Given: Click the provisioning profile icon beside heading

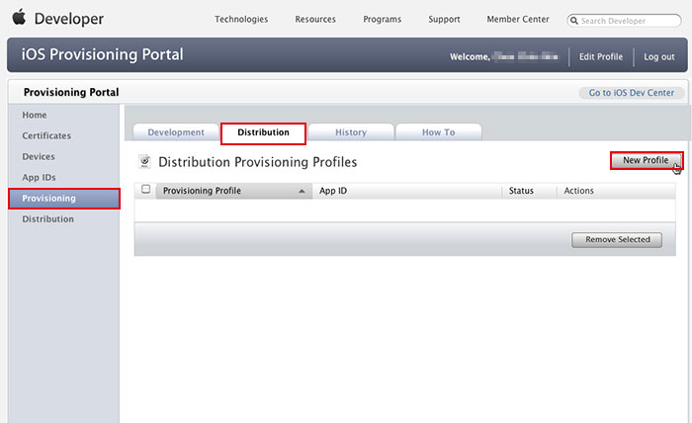Looking at the screenshot, I should coord(144,162).
